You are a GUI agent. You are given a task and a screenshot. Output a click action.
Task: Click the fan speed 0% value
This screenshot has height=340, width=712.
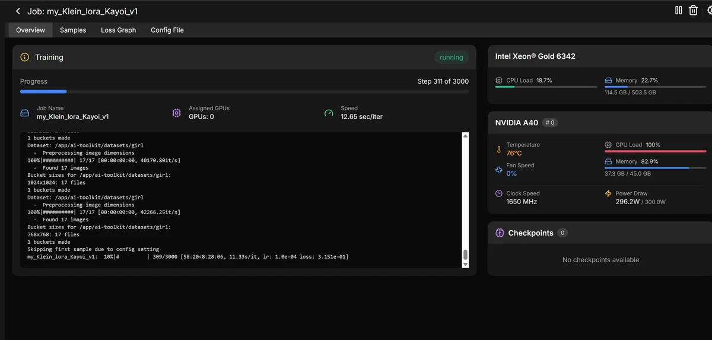511,174
